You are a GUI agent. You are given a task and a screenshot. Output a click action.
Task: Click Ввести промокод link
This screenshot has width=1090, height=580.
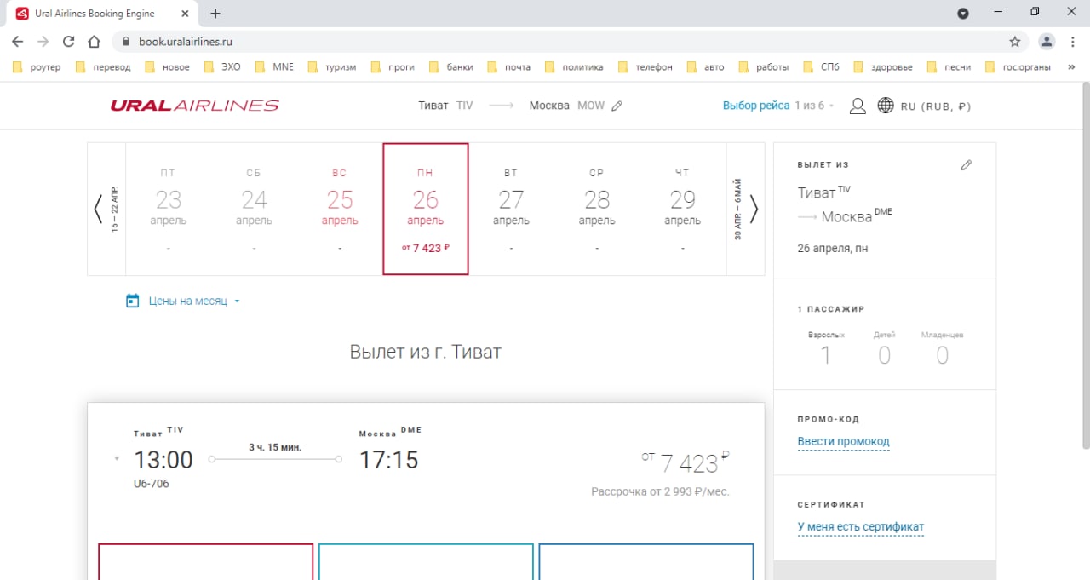[843, 441]
